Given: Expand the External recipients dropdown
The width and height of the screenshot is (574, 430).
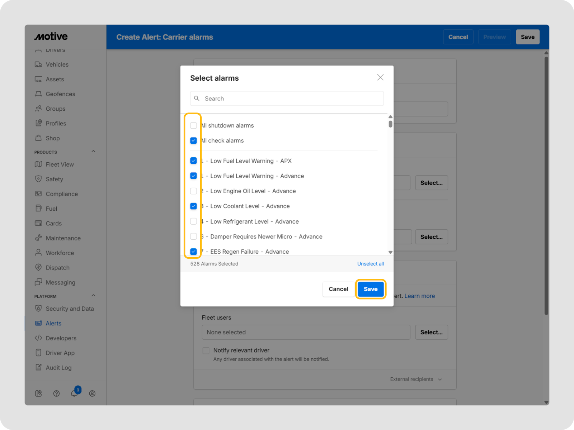Looking at the screenshot, I should [415, 379].
